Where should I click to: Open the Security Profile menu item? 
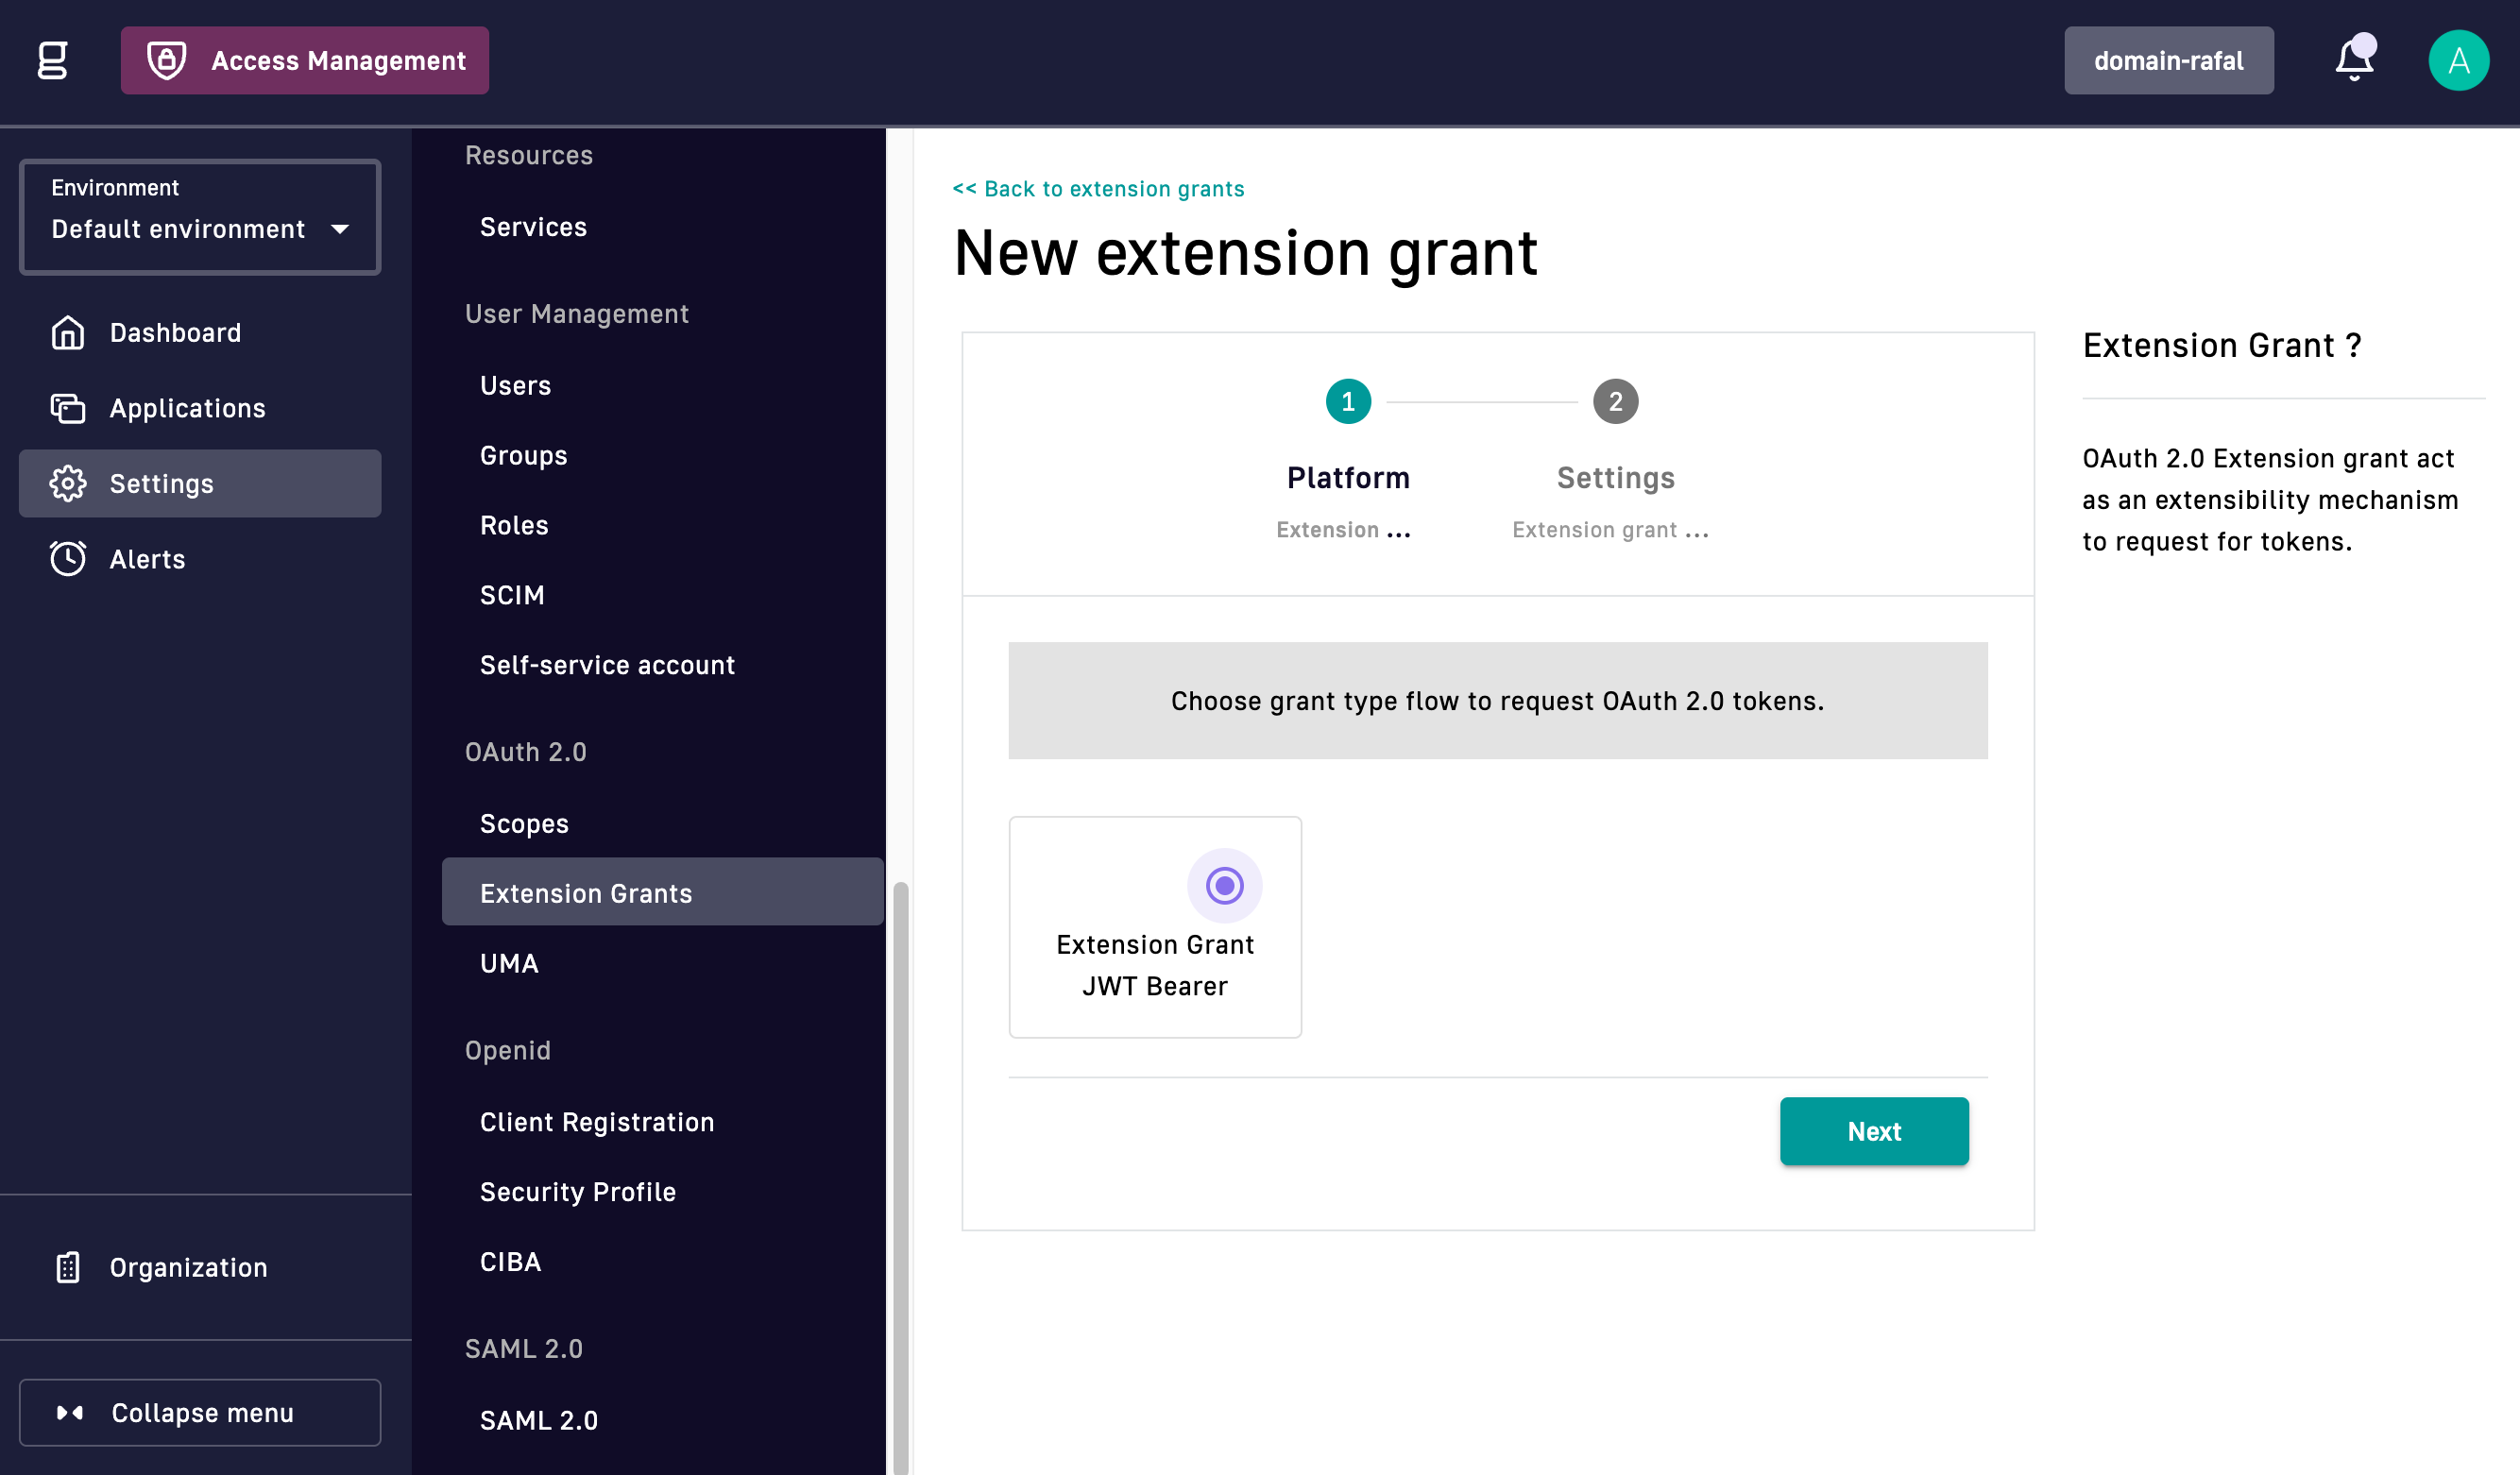tap(578, 1191)
